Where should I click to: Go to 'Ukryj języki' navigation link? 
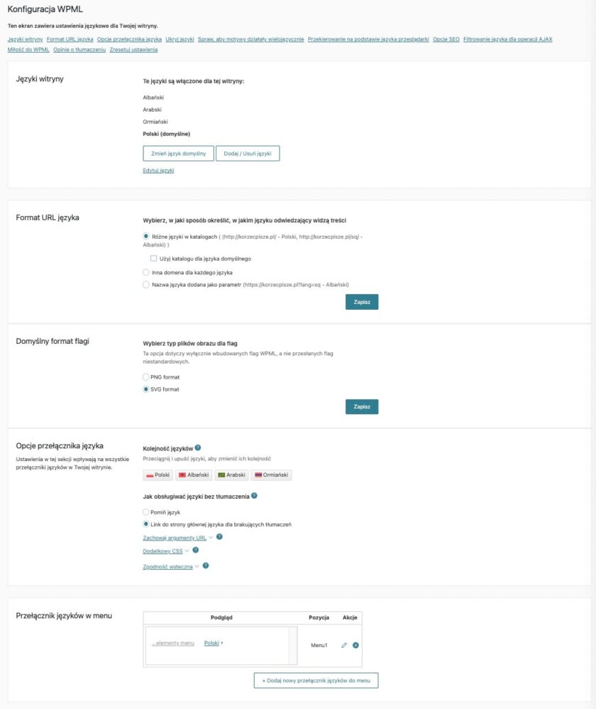[180, 39]
